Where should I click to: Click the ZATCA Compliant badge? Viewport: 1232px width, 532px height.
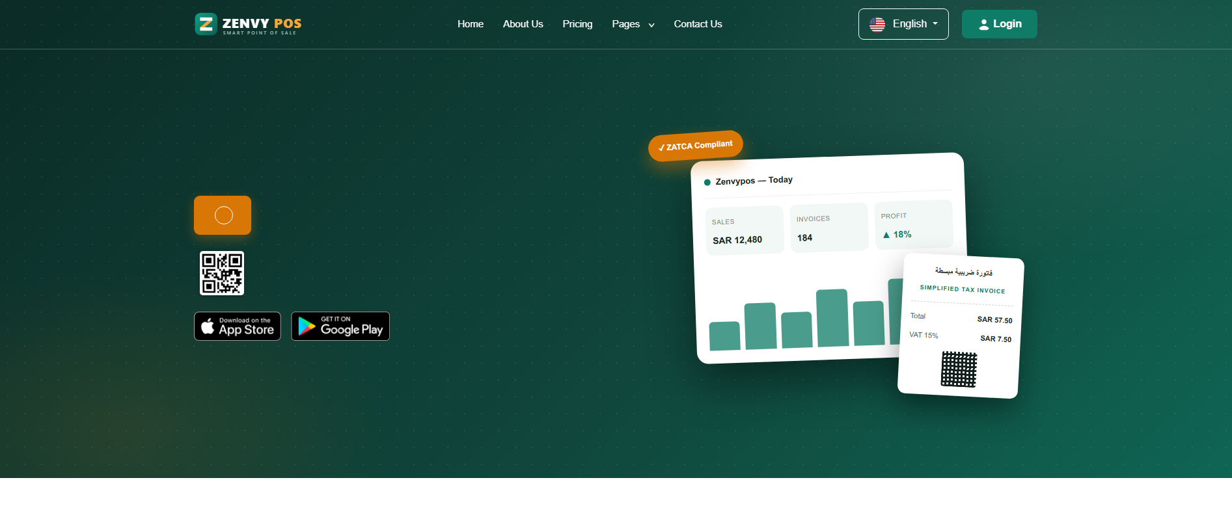click(696, 146)
